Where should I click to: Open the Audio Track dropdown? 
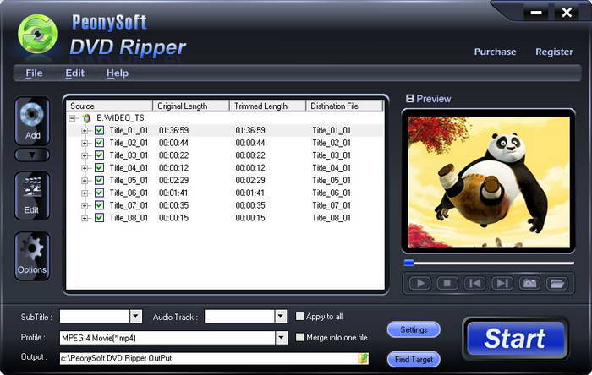tap(281, 316)
